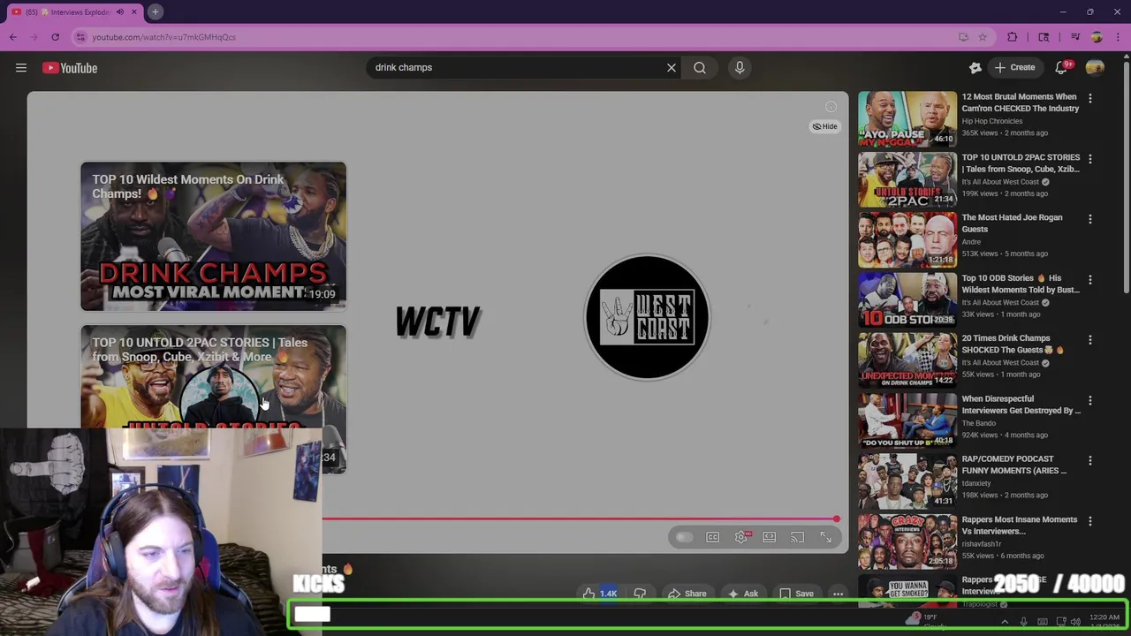Open options for 'Rappers Most Insane Moments' video
The width and height of the screenshot is (1131, 636).
click(1089, 521)
